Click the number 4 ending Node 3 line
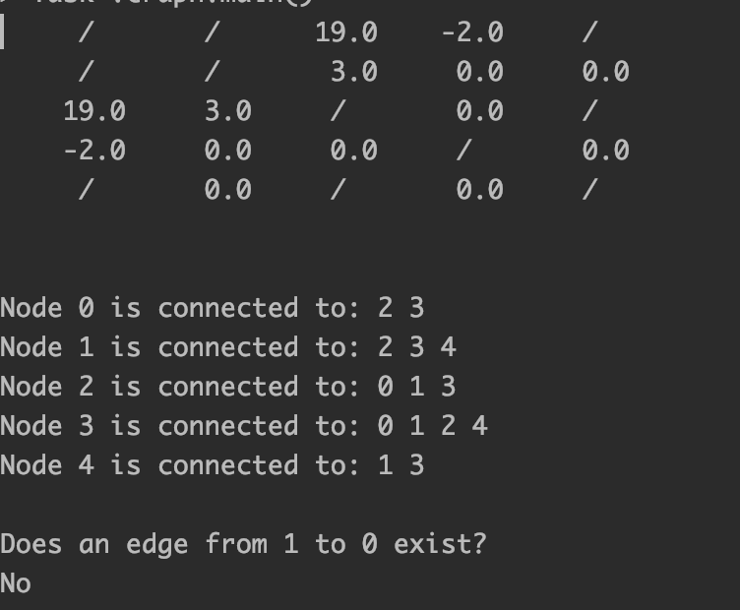Viewport: 740px width, 610px height. click(480, 426)
